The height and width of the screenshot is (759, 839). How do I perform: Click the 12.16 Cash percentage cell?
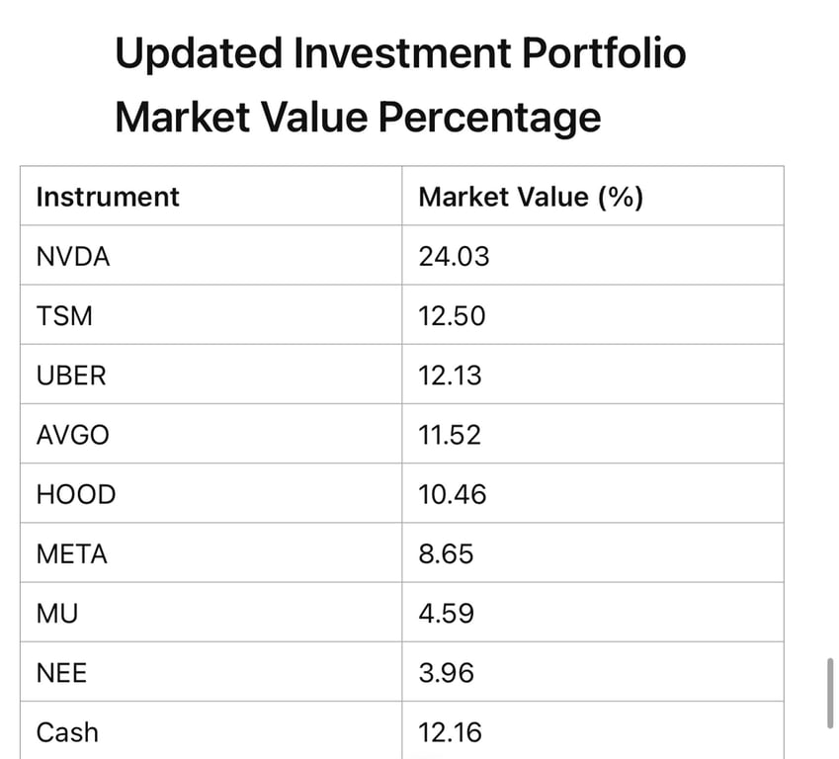[x=451, y=732]
